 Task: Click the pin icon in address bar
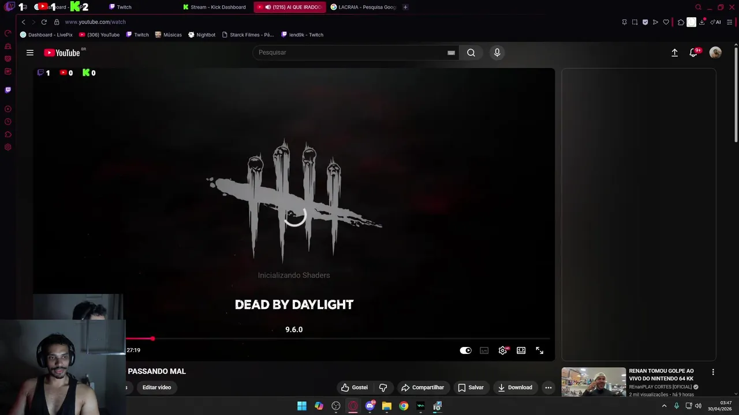coord(624,22)
